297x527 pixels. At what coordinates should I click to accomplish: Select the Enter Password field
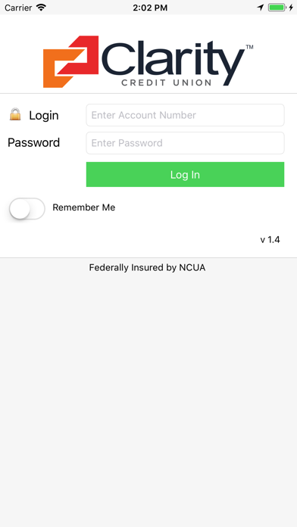click(x=185, y=143)
